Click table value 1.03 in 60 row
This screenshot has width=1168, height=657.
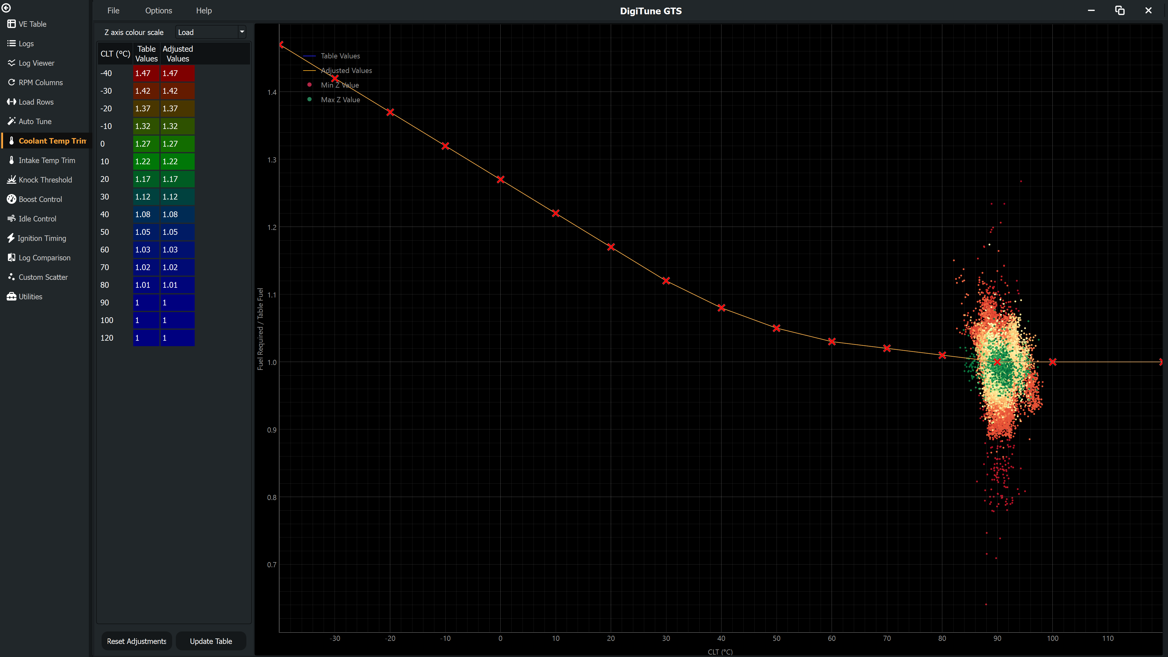click(x=146, y=250)
